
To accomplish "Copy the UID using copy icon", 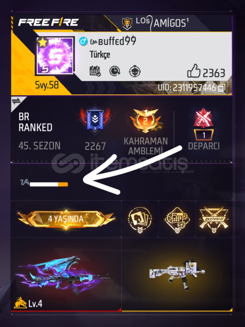I will tap(221, 88).
